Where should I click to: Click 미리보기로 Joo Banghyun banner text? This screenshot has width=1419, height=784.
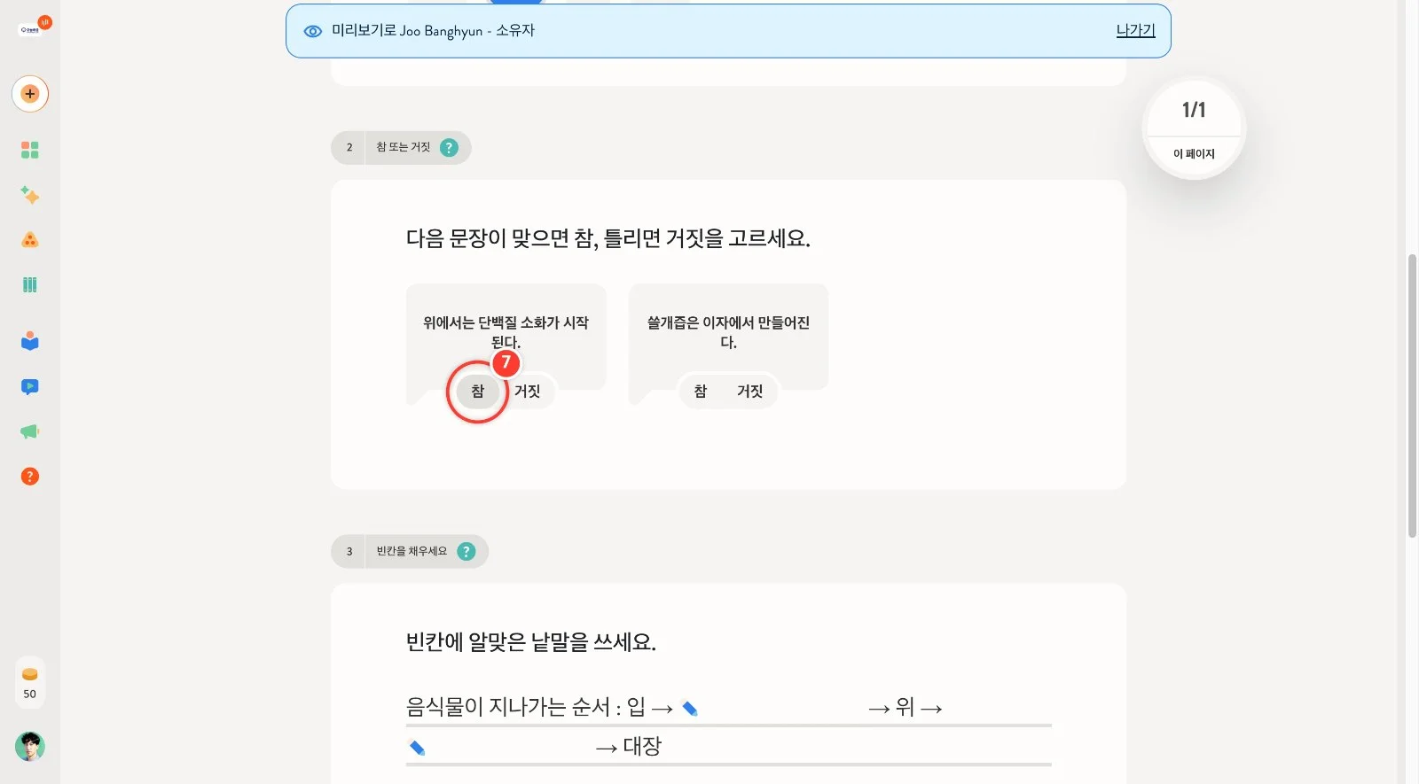click(433, 31)
